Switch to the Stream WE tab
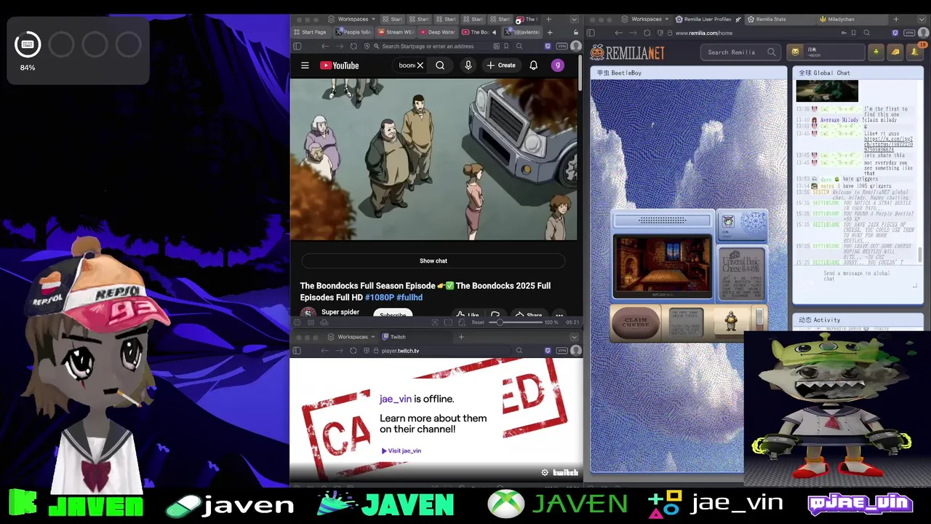Viewport: 931px width, 524px height. [x=396, y=32]
